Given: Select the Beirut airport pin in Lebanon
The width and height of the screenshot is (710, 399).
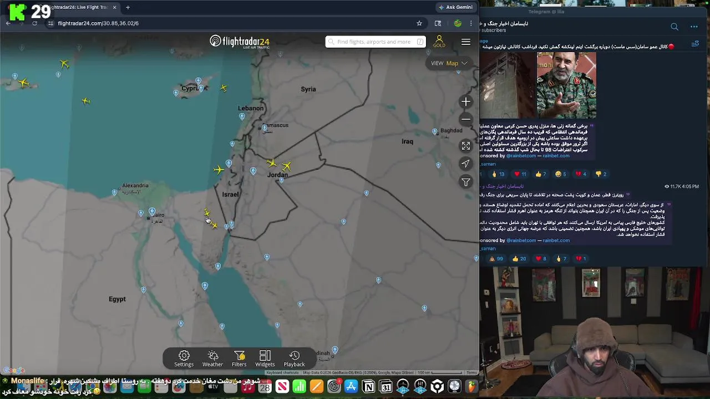Looking at the screenshot, I should pyautogui.click(x=242, y=117).
